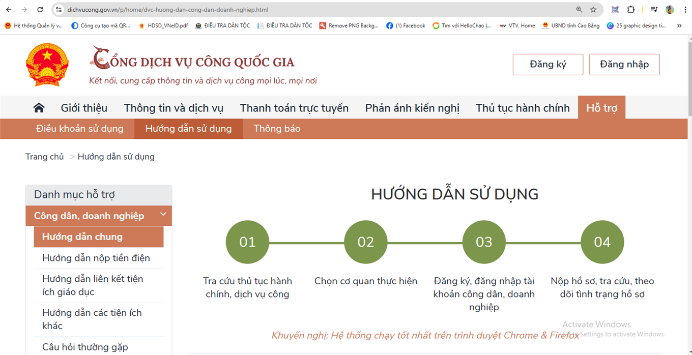Image resolution: width=692 pixels, height=355 pixels.
Task: Click the national emblem logo
Action: [x=47, y=65]
